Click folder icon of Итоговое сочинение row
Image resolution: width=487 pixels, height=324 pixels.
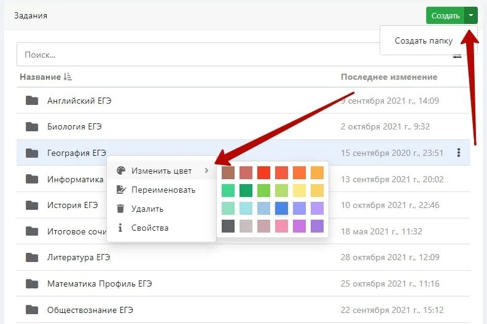click(x=32, y=231)
